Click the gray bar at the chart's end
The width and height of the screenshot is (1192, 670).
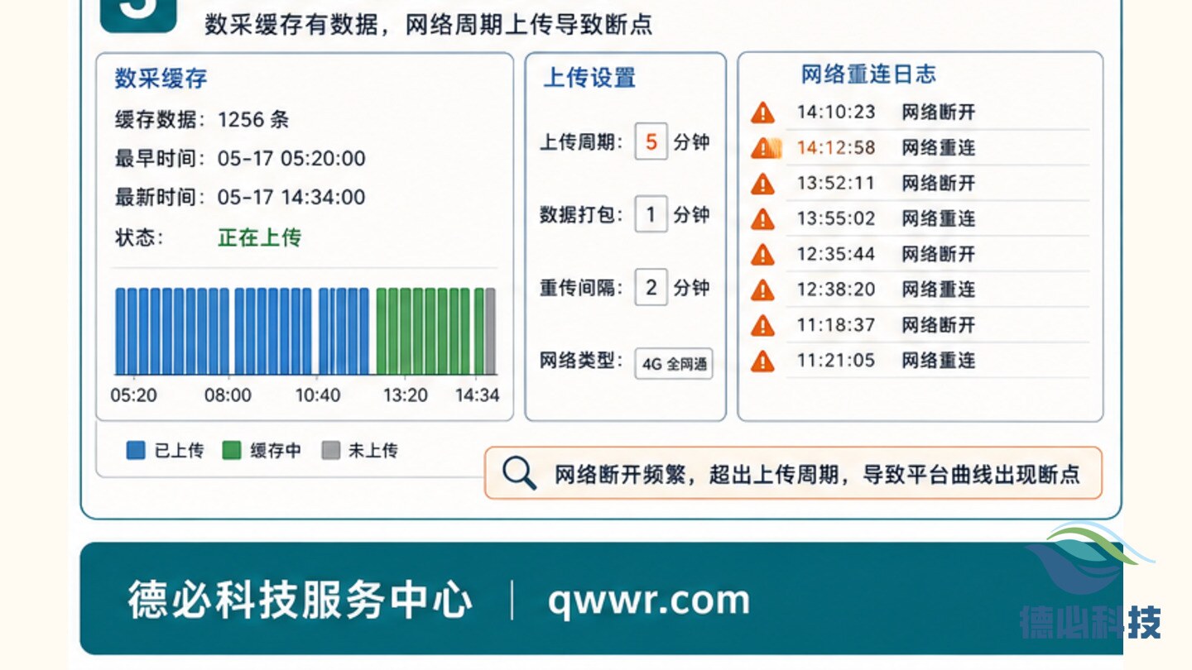pyautogui.click(x=491, y=331)
